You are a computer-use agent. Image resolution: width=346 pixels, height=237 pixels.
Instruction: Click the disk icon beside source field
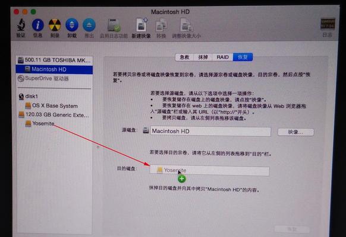click(146, 130)
